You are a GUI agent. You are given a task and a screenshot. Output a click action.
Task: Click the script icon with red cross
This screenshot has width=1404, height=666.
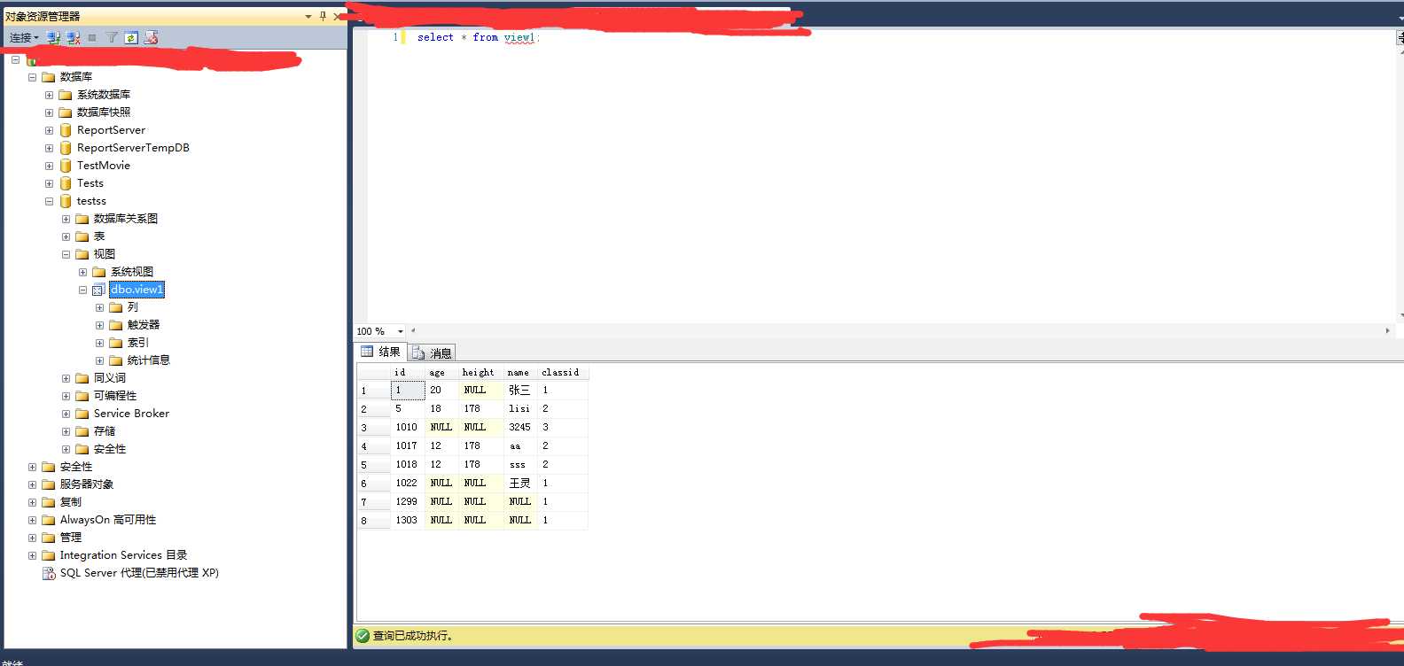click(x=151, y=37)
